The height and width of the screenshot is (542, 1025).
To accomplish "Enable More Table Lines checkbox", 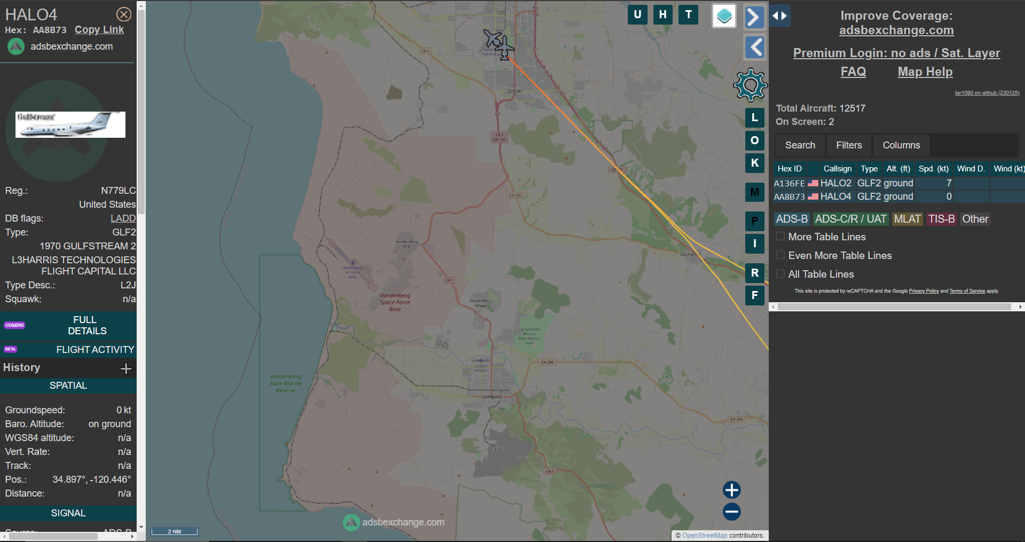I will pos(780,236).
